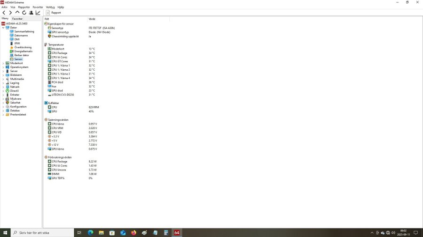This screenshot has height=237, width=423.
Task: Select the CPU Package temperature row
Action: 59,53
